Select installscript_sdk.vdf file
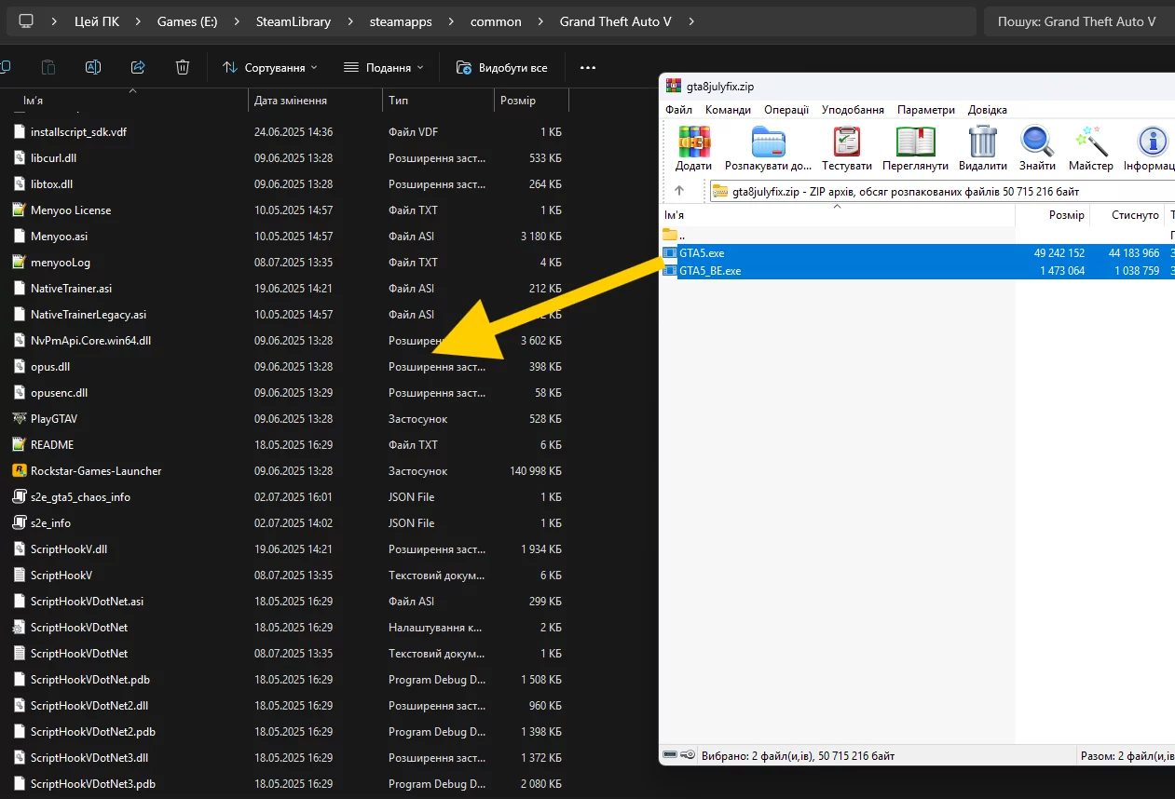 coord(287,132)
